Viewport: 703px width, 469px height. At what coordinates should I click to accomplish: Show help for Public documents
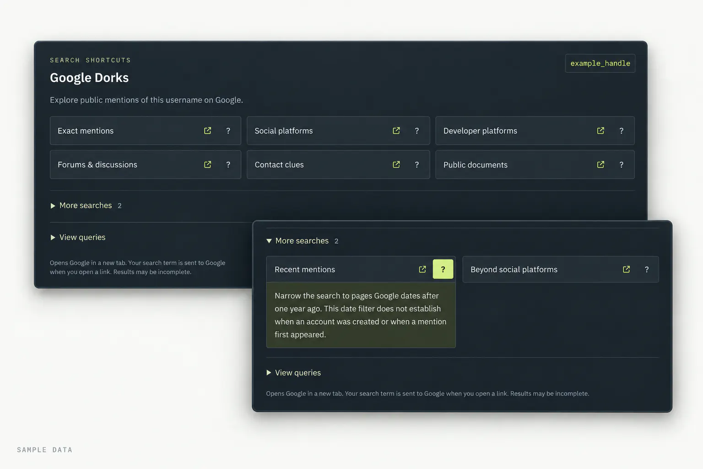pos(622,164)
